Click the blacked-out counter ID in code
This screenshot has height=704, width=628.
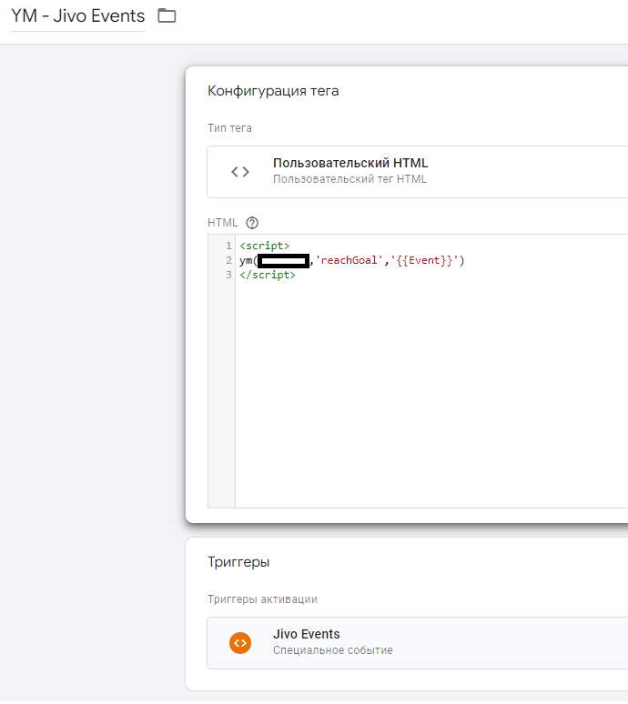pyautogui.click(x=283, y=261)
